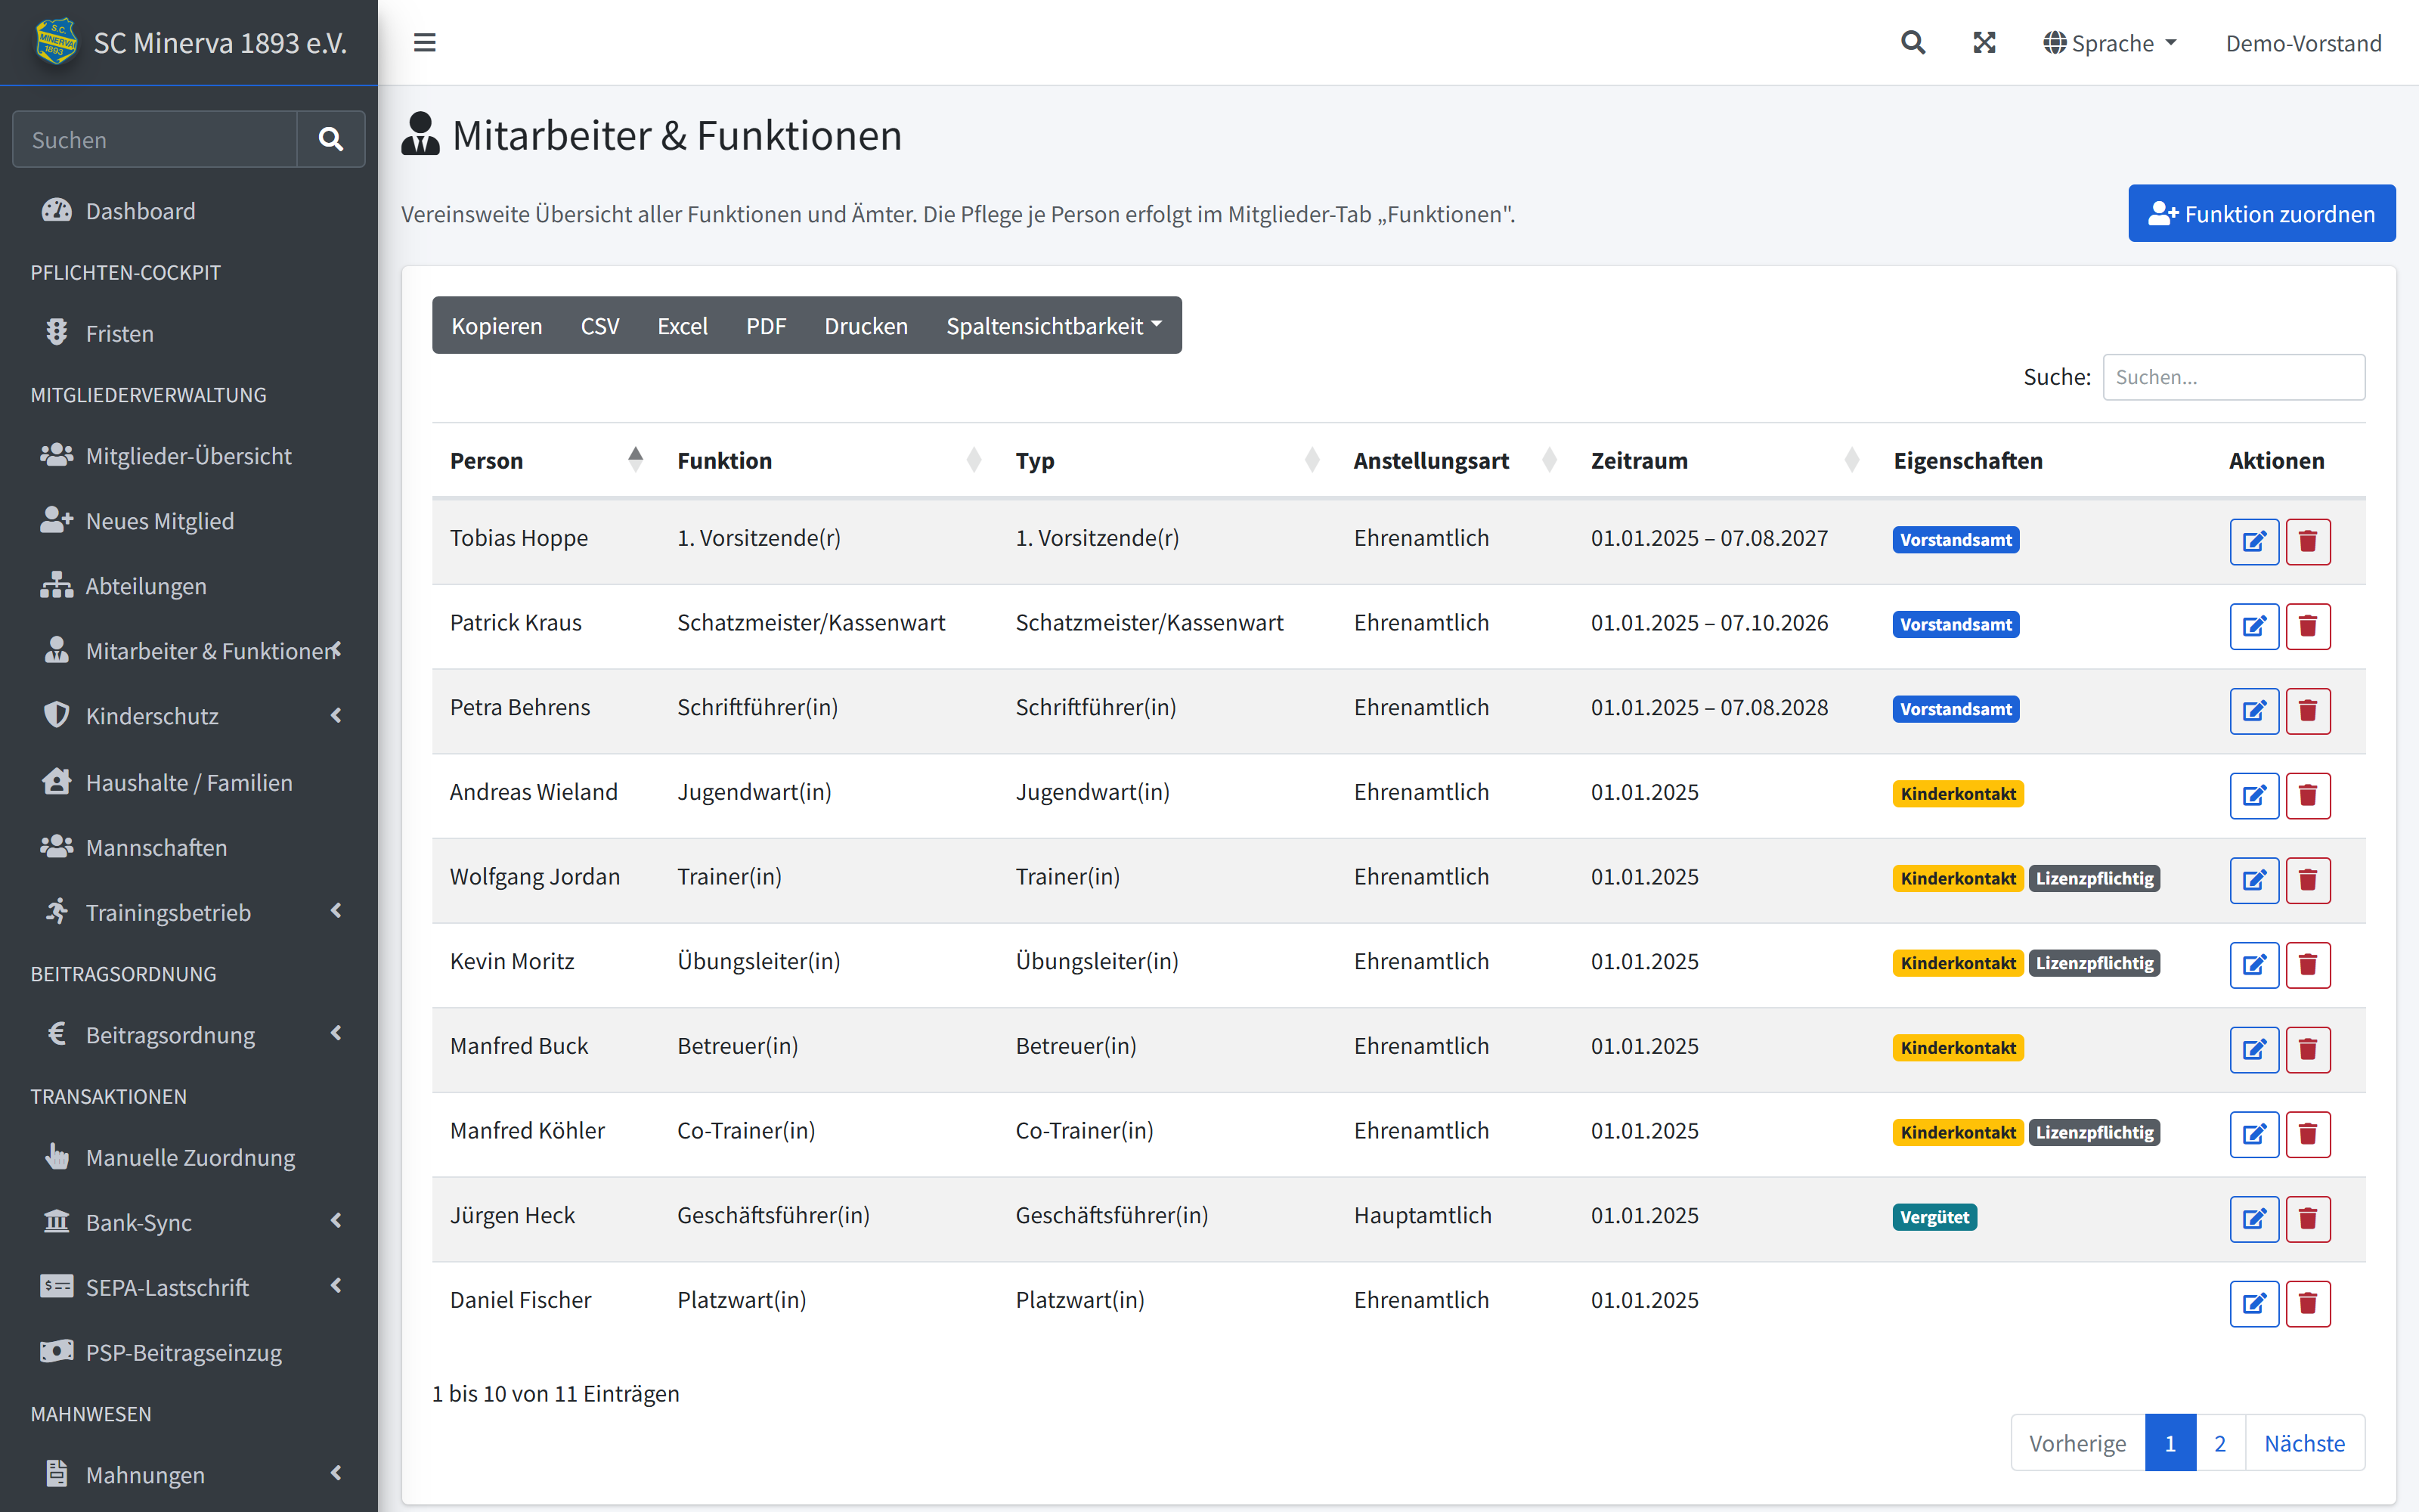Export the table as CSV

(x=599, y=325)
